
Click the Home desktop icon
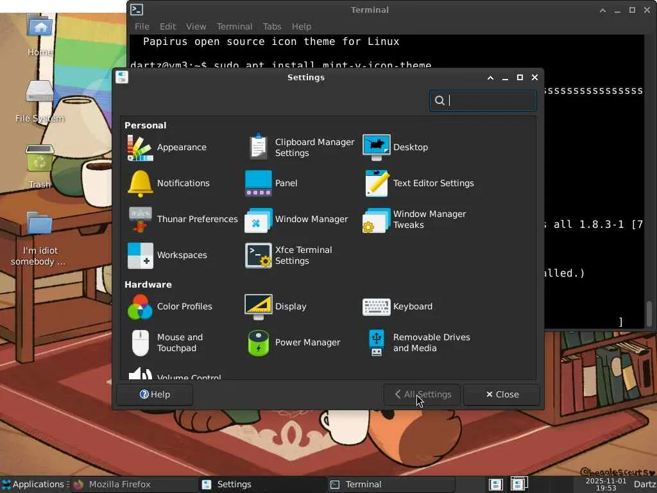click(40, 35)
